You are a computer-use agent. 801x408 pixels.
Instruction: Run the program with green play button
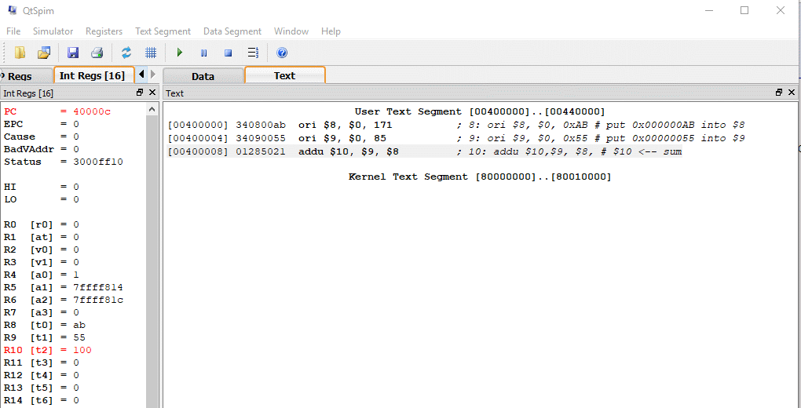point(180,53)
